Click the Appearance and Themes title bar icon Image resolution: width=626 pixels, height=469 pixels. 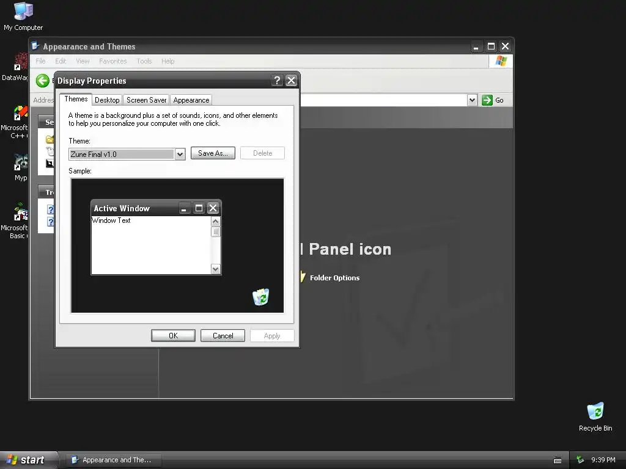(x=35, y=46)
